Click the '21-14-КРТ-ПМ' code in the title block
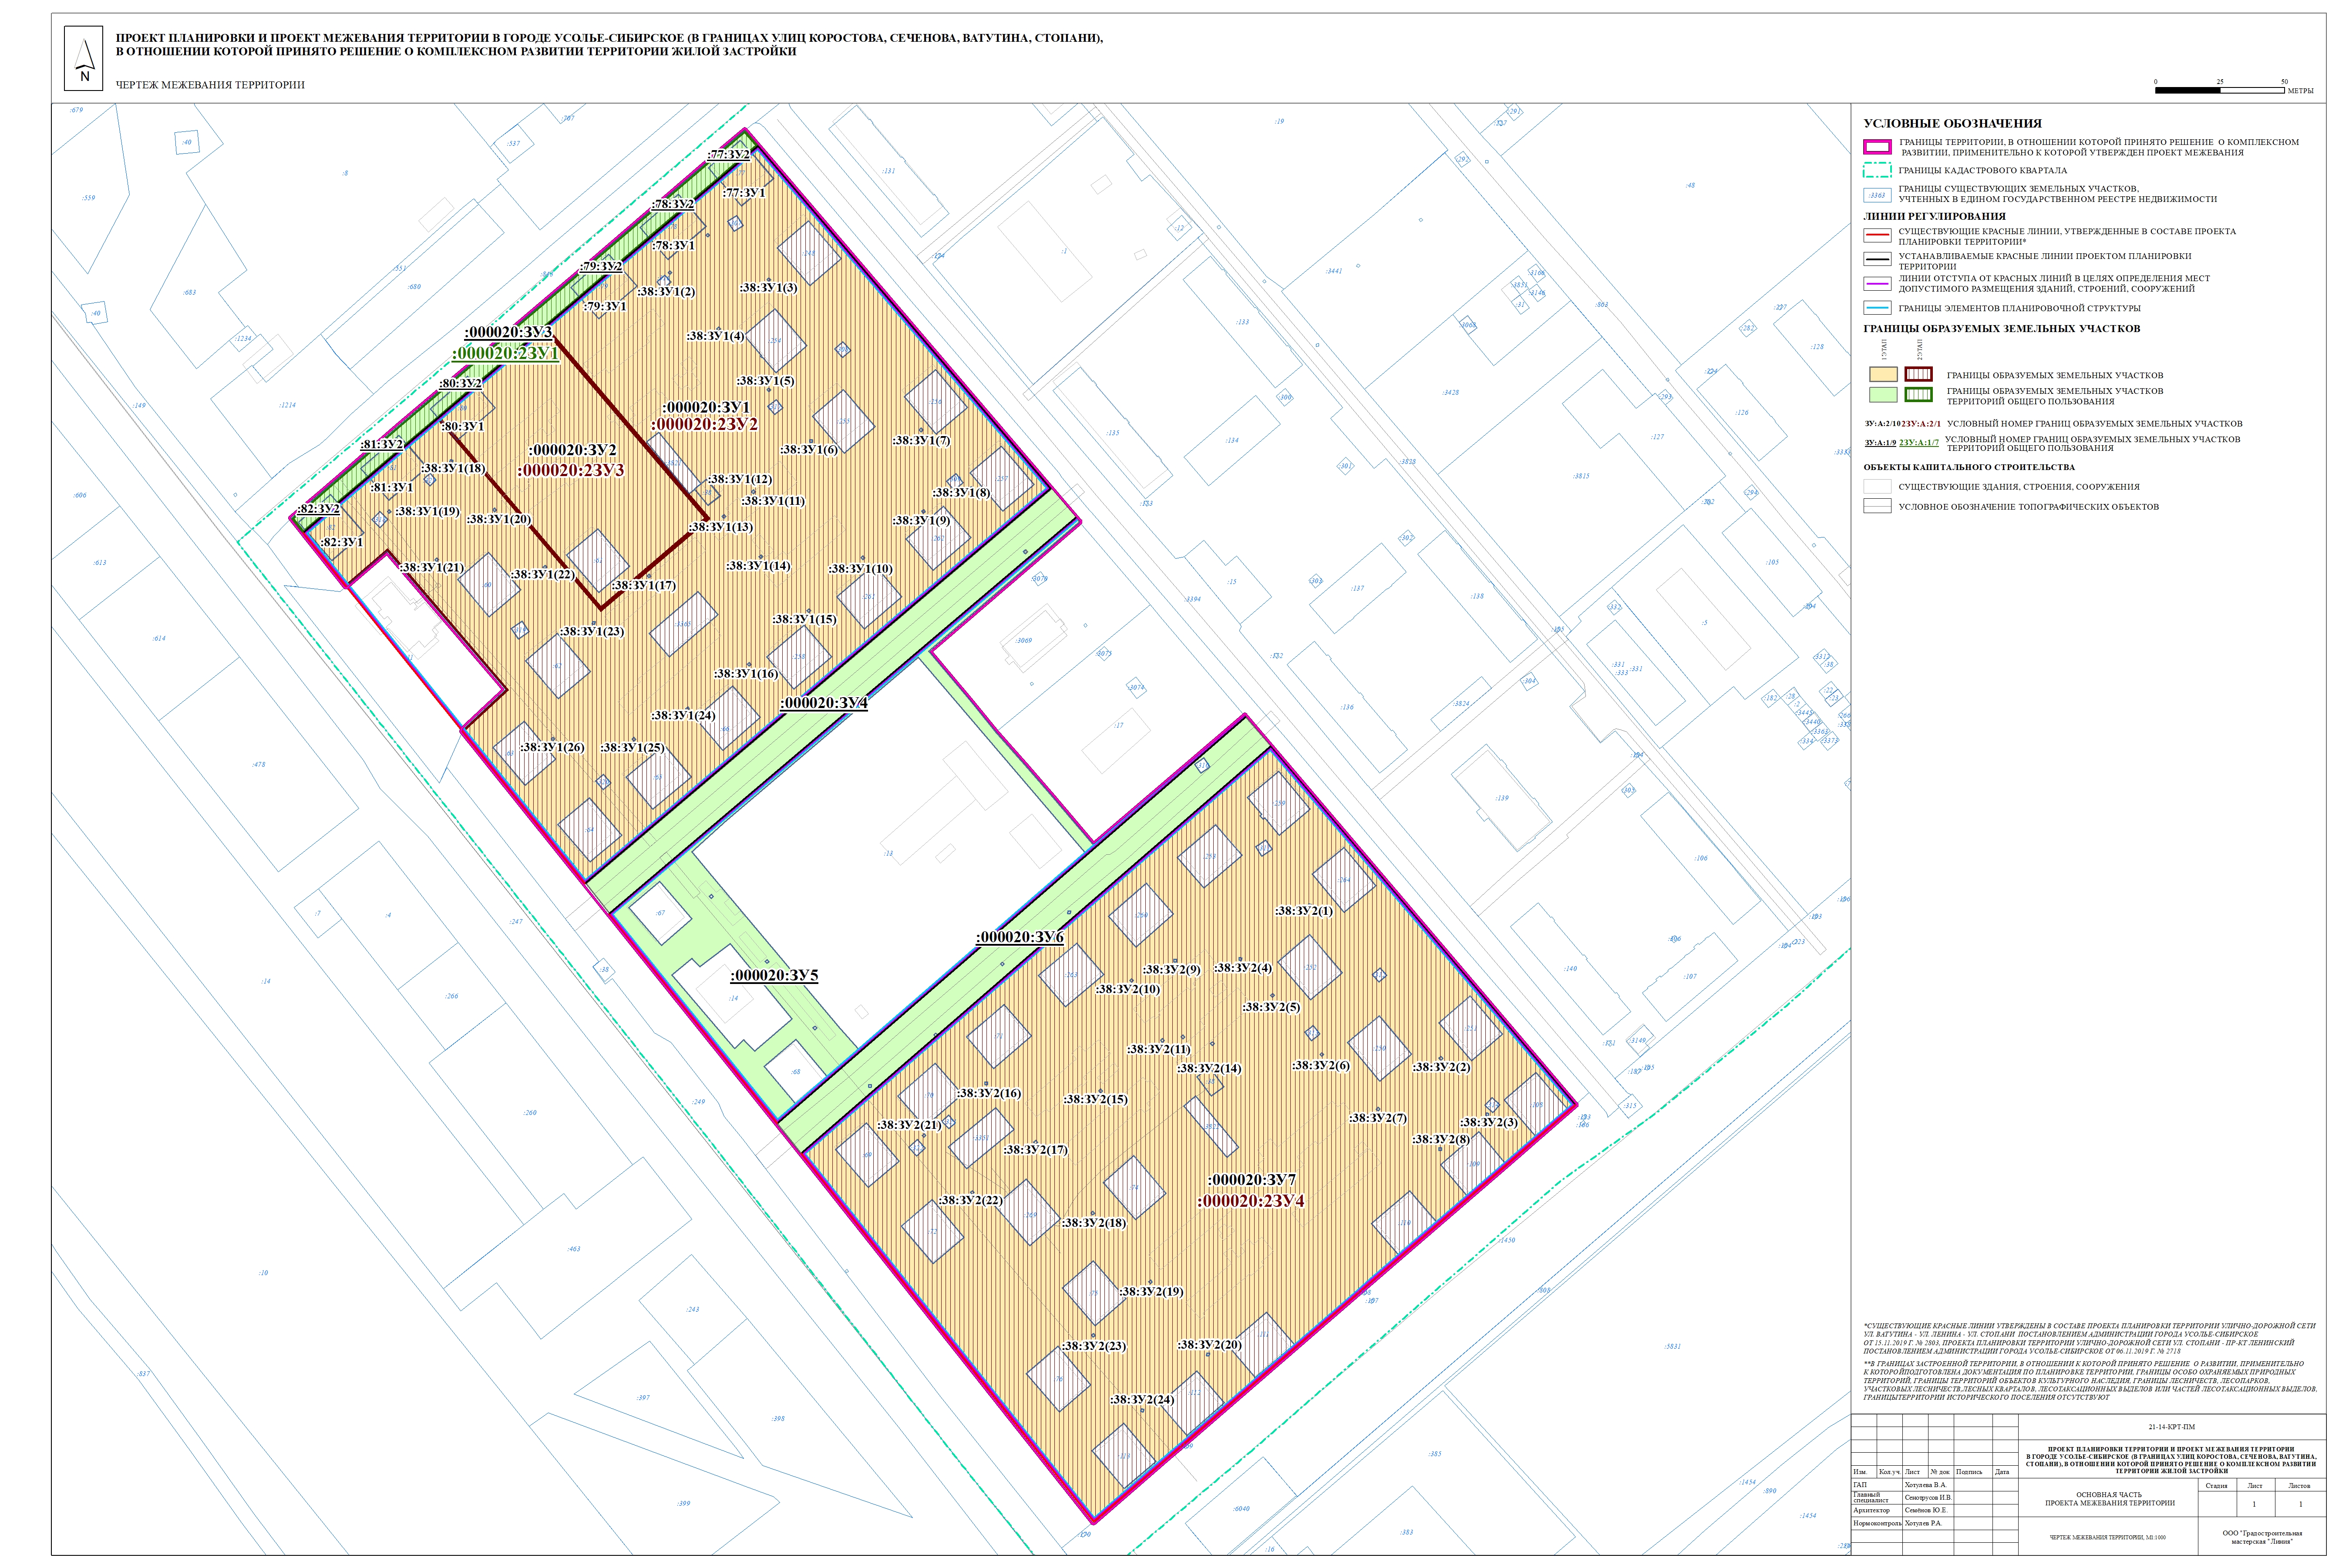2339x1568 pixels. (x=2172, y=1427)
